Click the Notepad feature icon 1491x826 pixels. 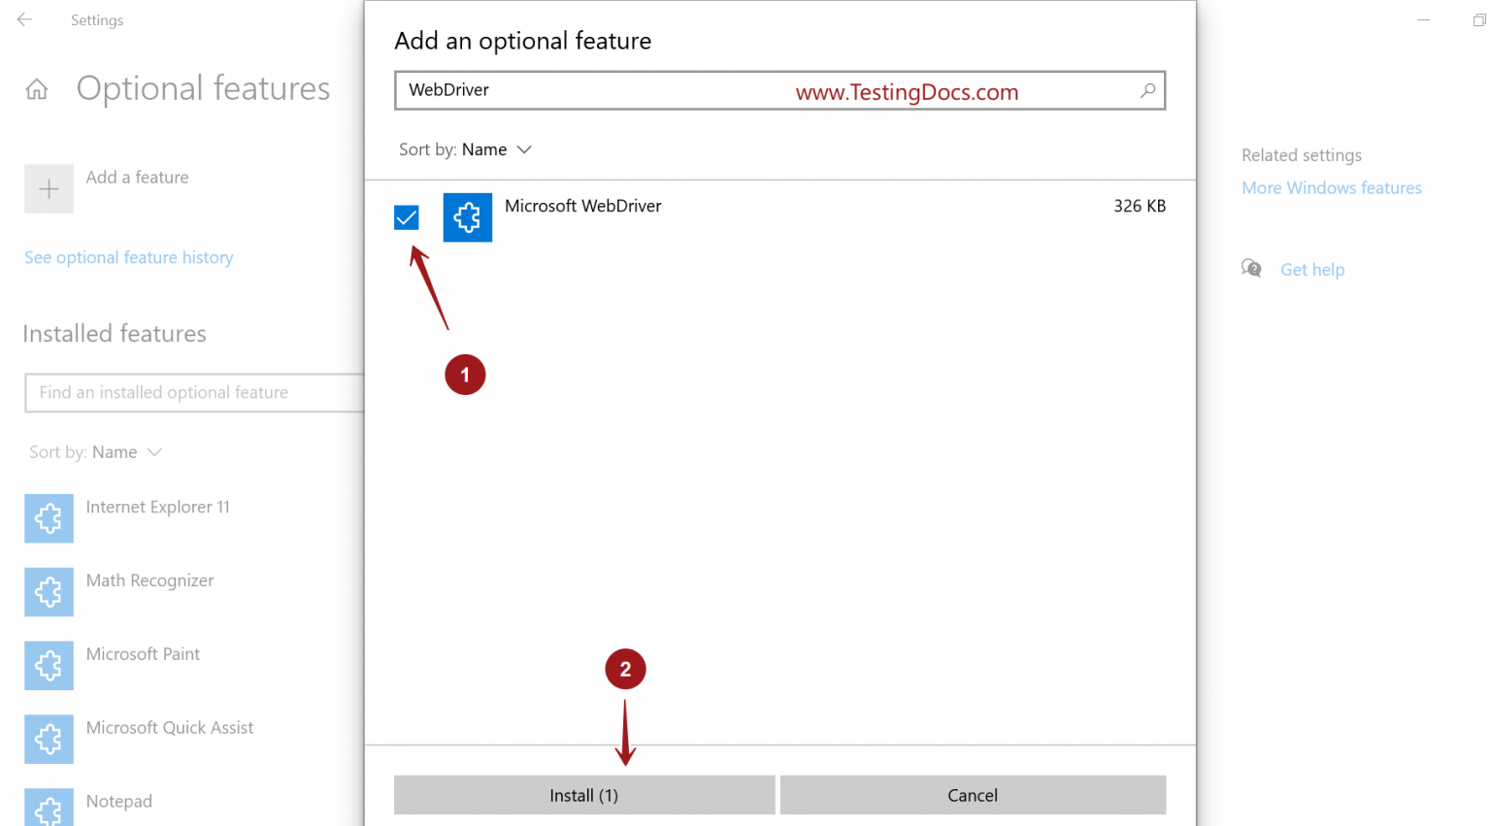tap(49, 807)
